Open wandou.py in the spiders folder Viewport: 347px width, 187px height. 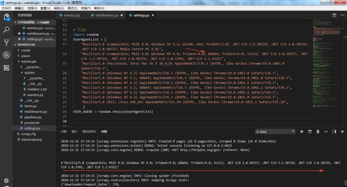tap(34, 95)
